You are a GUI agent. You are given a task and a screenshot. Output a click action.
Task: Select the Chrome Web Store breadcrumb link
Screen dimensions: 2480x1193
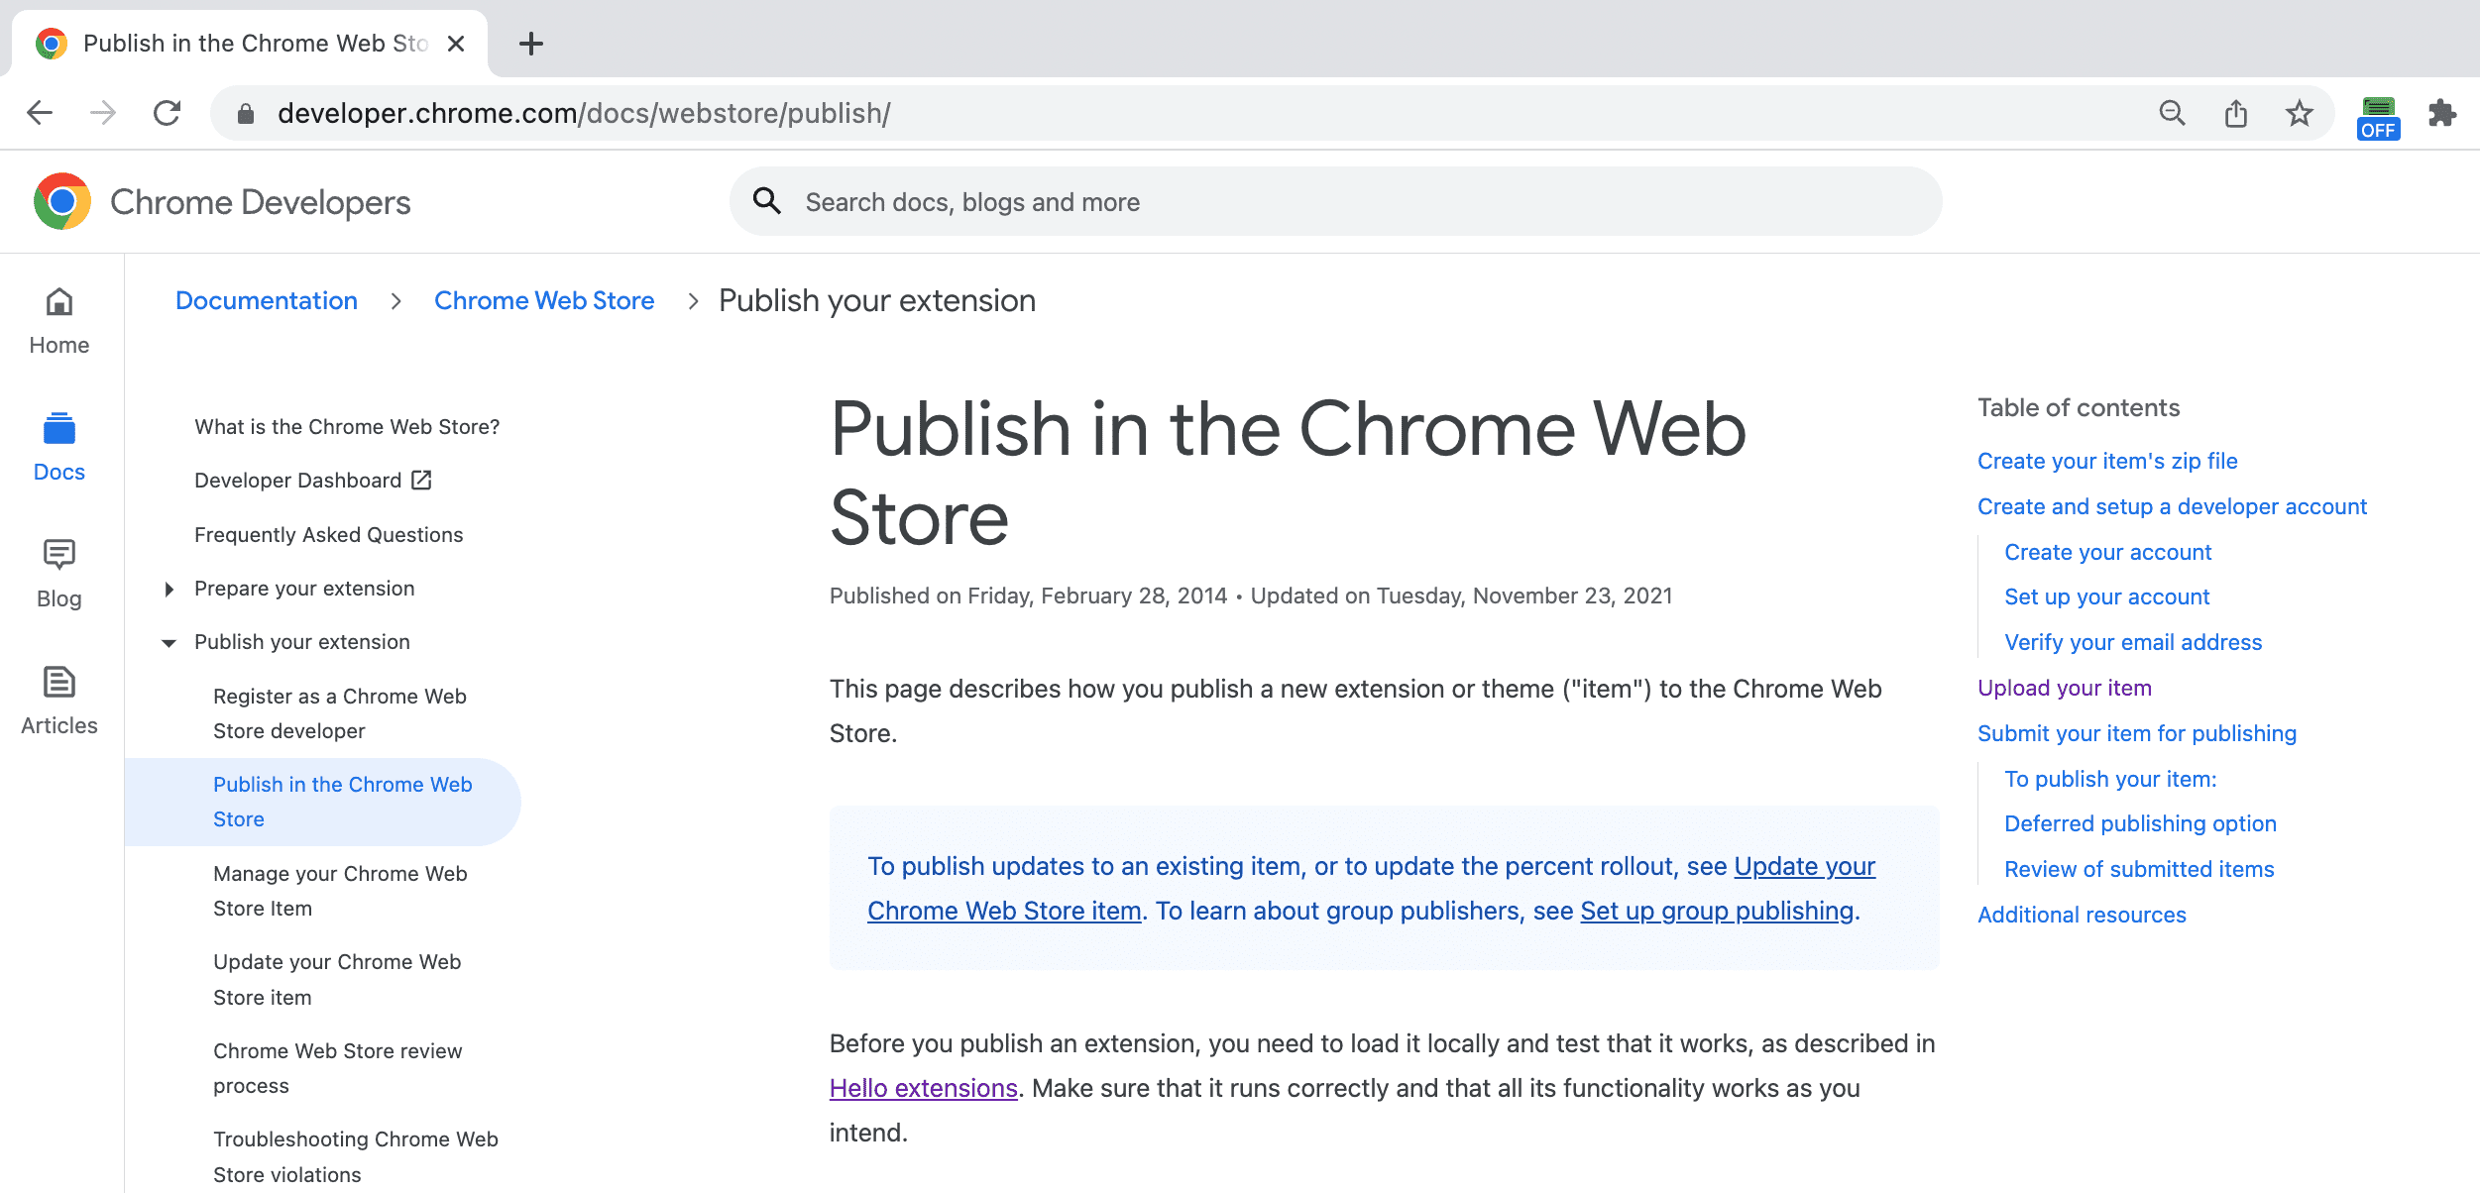click(x=544, y=300)
